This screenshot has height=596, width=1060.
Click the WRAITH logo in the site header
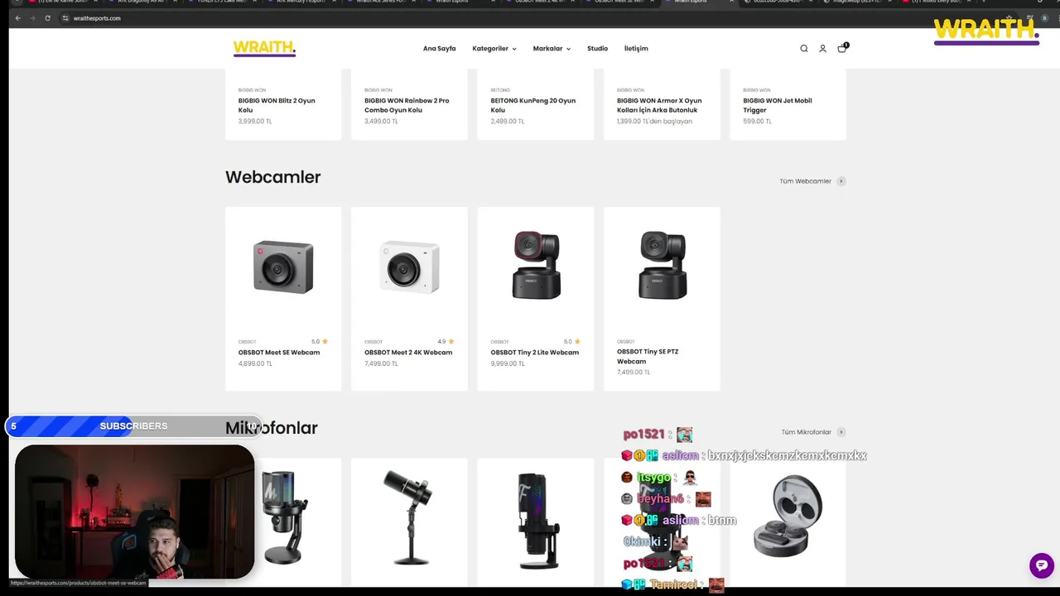click(x=264, y=48)
